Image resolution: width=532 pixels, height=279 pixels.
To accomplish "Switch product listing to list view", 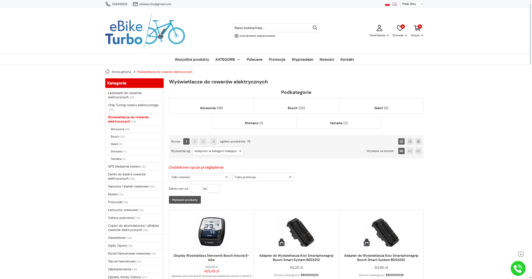I will tap(410, 141).
